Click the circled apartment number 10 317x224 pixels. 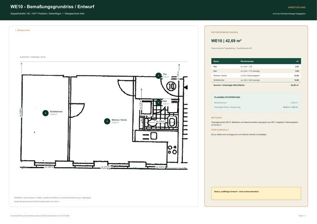(x=171, y=86)
